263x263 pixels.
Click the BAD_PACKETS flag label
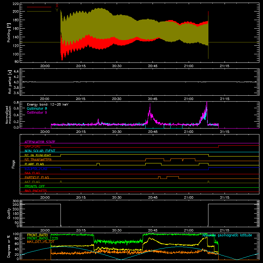coord(36,191)
